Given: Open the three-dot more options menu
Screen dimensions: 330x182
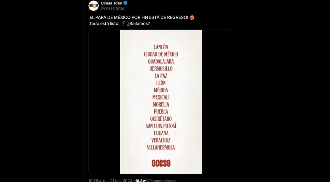Looking at the screenshot, I should tap(231, 3).
